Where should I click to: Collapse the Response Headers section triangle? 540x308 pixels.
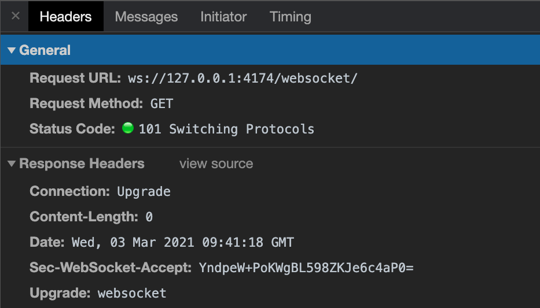tap(12, 164)
